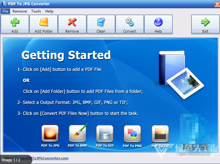Viewport: 220px width, 164px height.
Task: Click the Convert gears toolbar button
Action: 130,24
